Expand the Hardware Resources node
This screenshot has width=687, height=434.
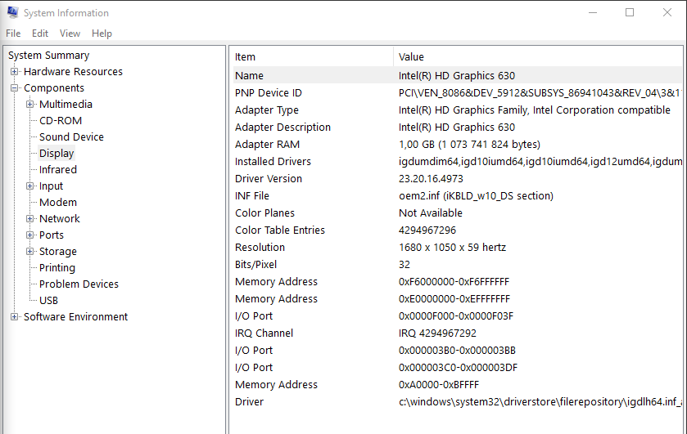click(15, 71)
